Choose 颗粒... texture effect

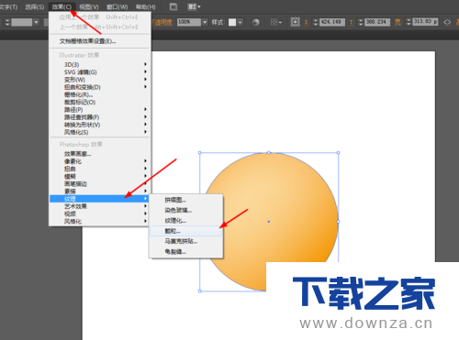pyautogui.click(x=186, y=231)
